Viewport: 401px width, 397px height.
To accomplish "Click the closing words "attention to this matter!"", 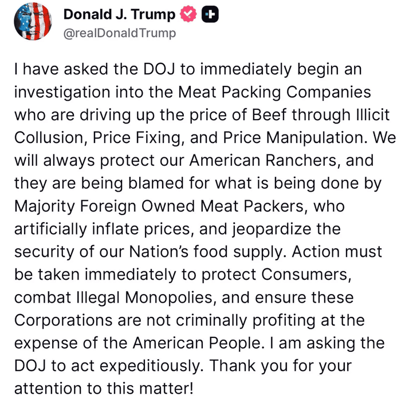I will point(103,388).
